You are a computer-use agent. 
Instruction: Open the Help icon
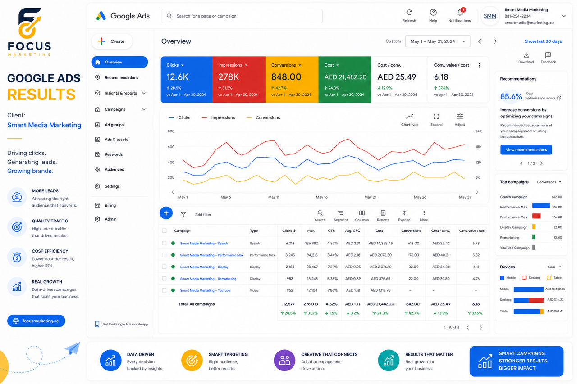[x=433, y=13]
